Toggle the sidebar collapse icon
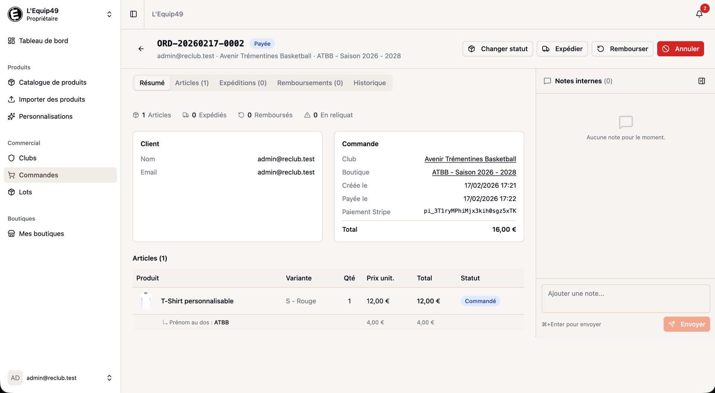 pyautogui.click(x=133, y=14)
